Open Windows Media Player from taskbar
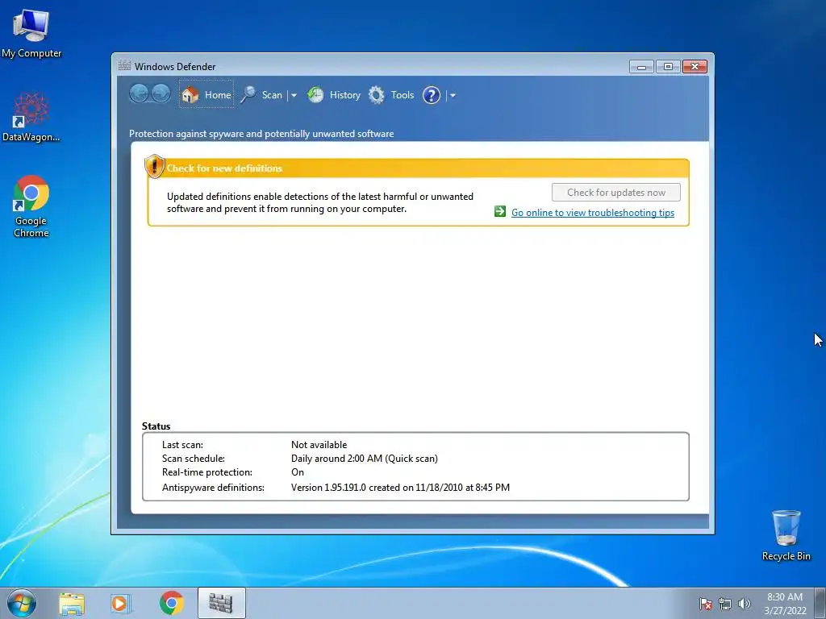 point(120,603)
